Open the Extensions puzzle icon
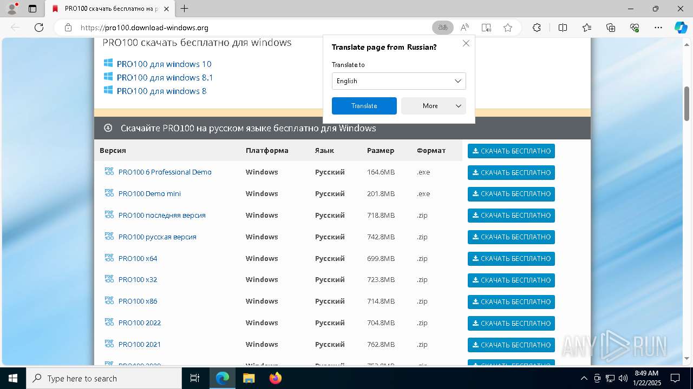 pyautogui.click(x=537, y=28)
